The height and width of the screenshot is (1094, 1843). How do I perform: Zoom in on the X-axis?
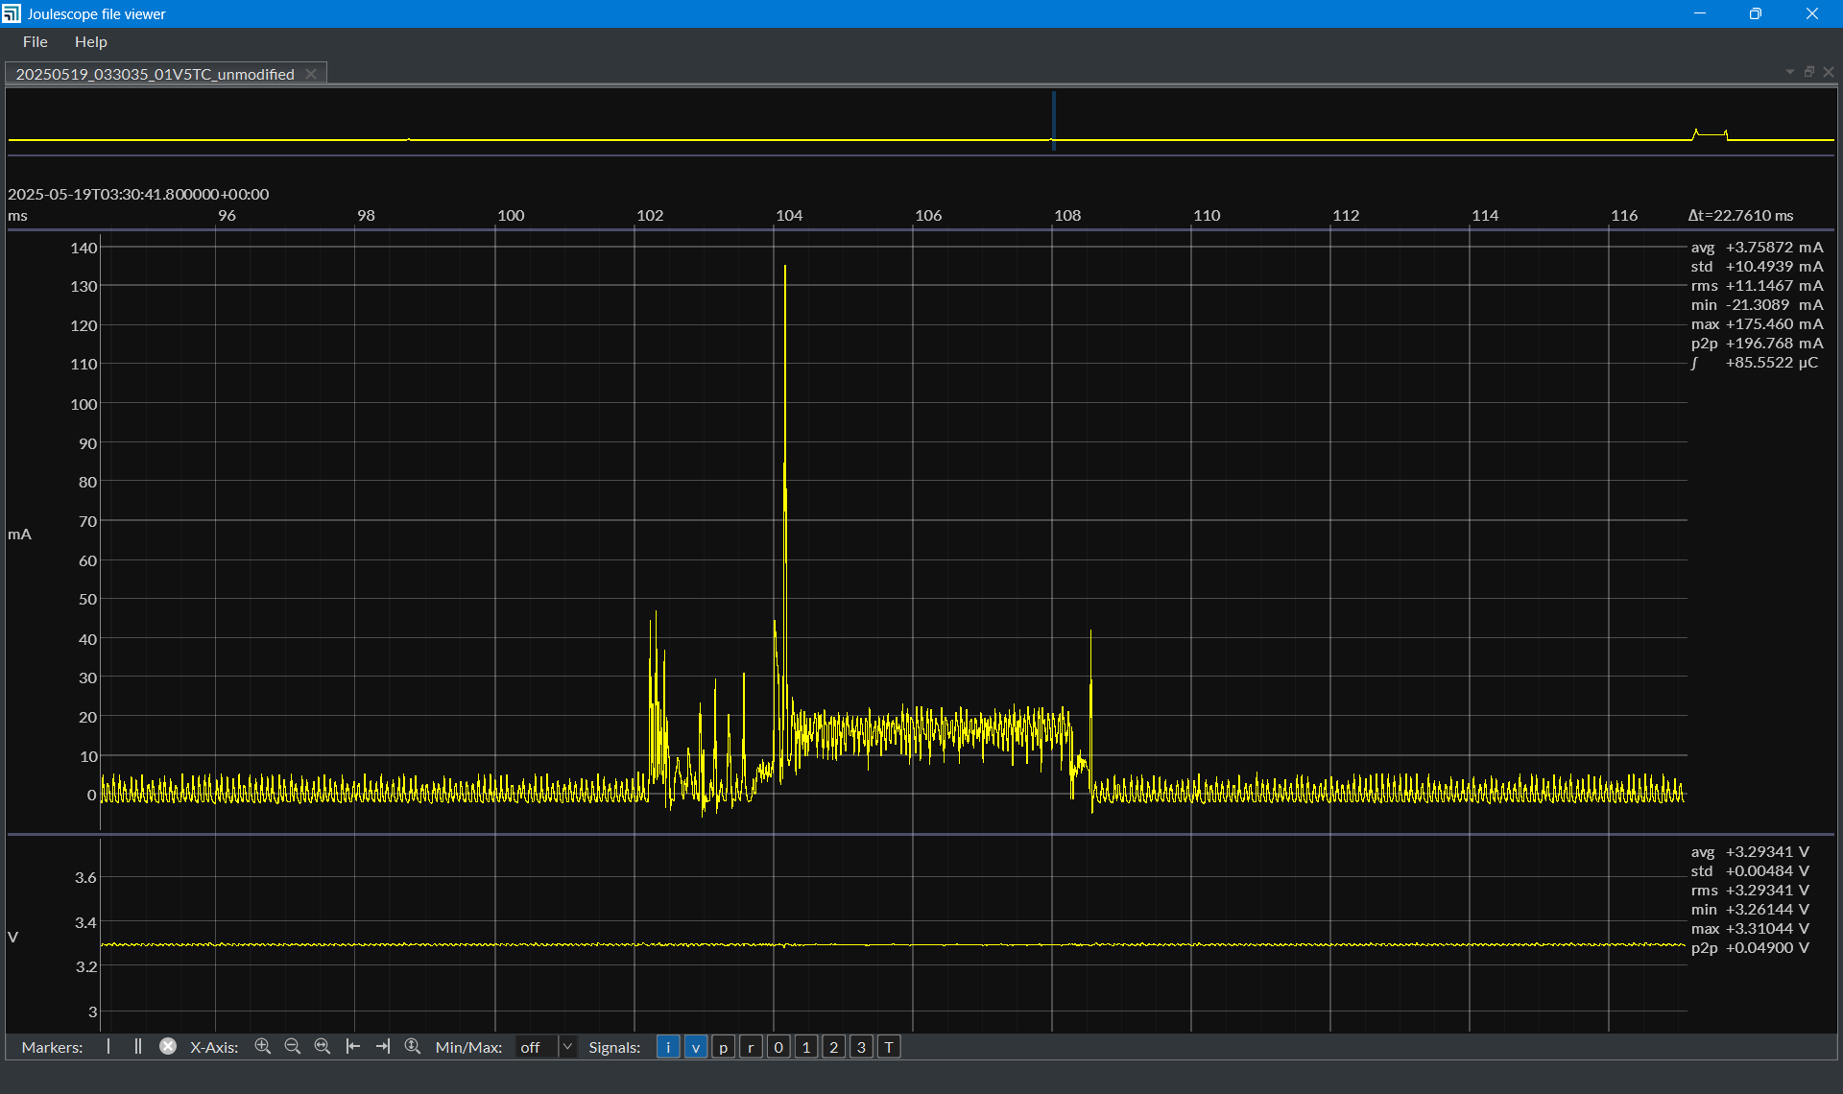(x=263, y=1047)
